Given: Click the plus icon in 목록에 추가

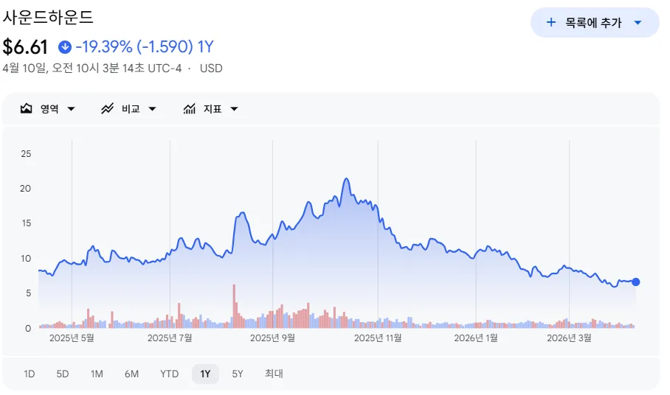Looking at the screenshot, I should coord(551,22).
